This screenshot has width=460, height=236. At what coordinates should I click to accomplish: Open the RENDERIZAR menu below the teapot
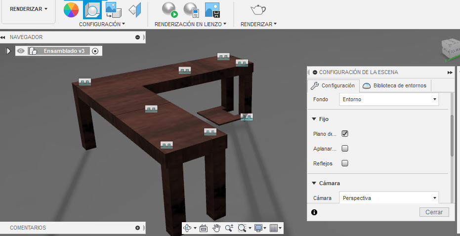coord(258,24)
